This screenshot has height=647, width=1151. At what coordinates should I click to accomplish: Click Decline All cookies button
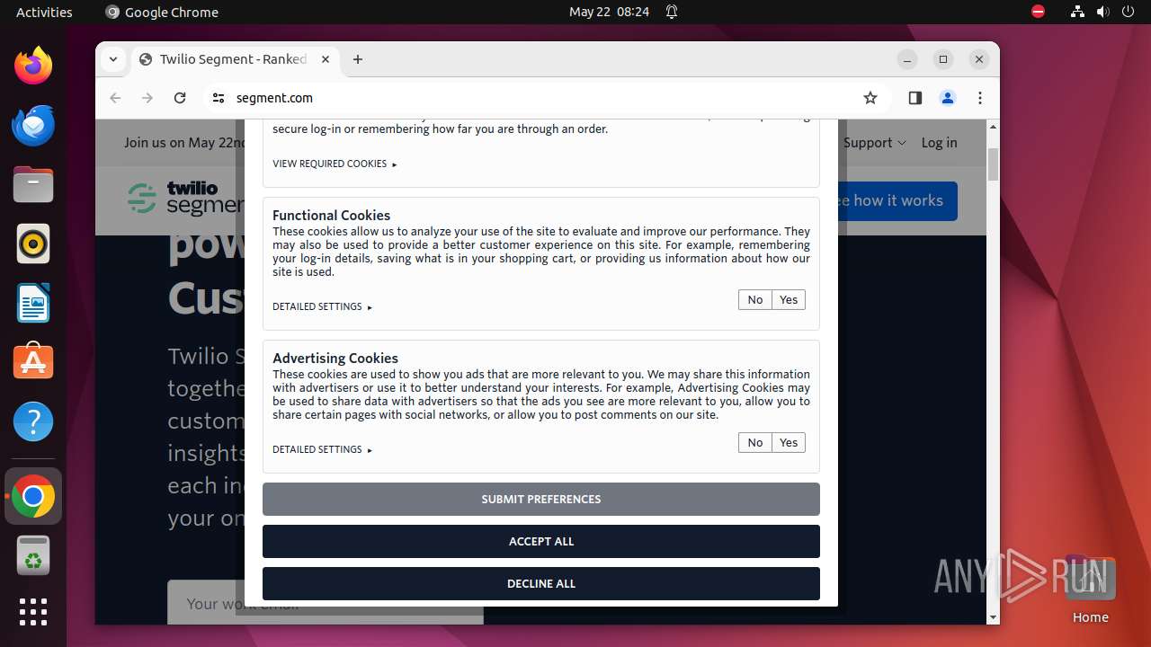point(541,584)
